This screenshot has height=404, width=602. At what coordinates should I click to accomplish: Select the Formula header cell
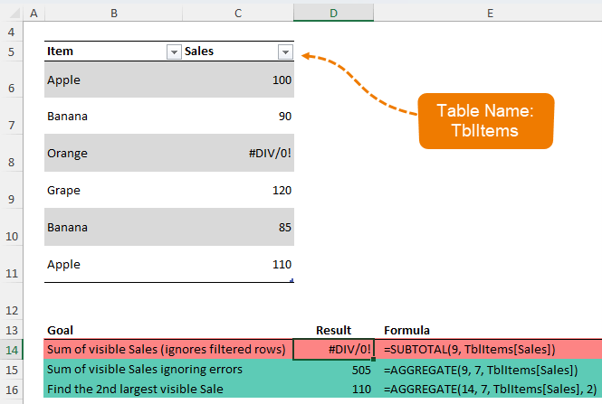pyautogui.click(x=488, y=330)
